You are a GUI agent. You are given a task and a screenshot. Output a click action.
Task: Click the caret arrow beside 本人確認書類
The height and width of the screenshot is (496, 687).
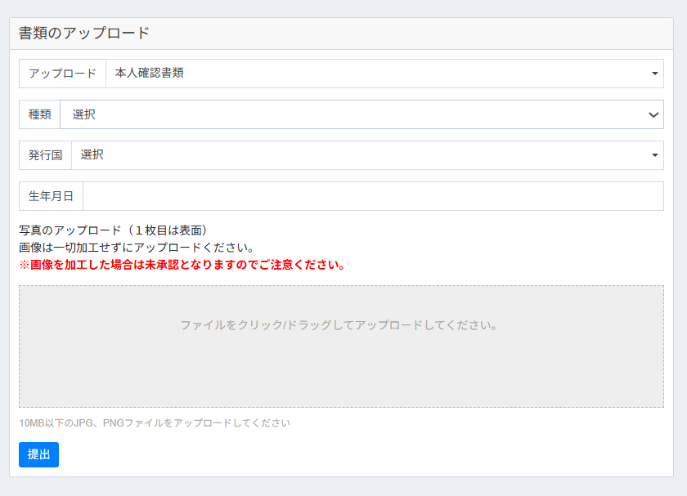[655, 74]
